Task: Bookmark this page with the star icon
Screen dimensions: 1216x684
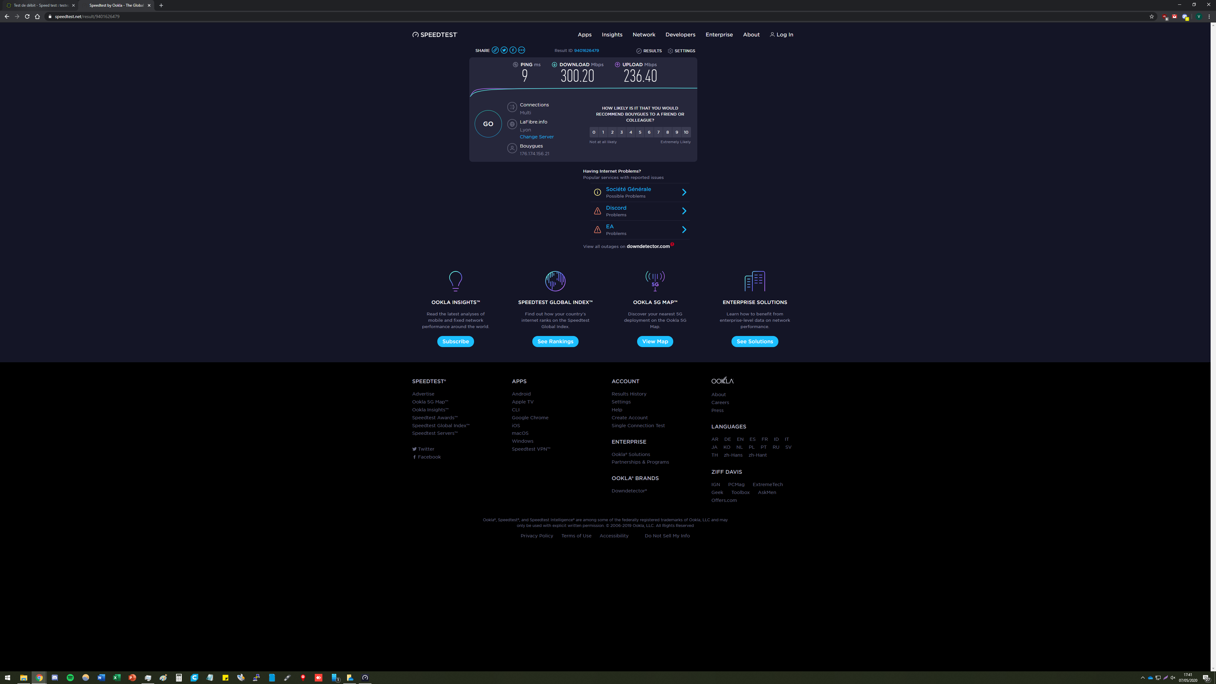Action: click(x=1151, y=16)
